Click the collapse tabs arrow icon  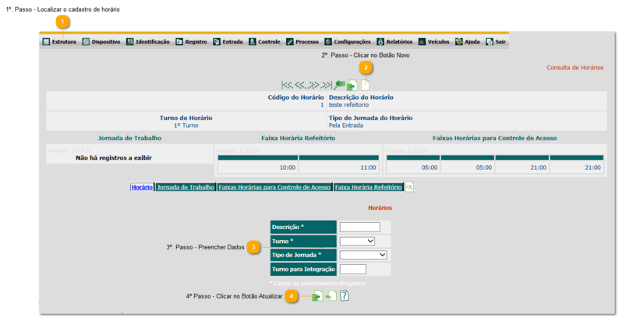pos(409,186)
